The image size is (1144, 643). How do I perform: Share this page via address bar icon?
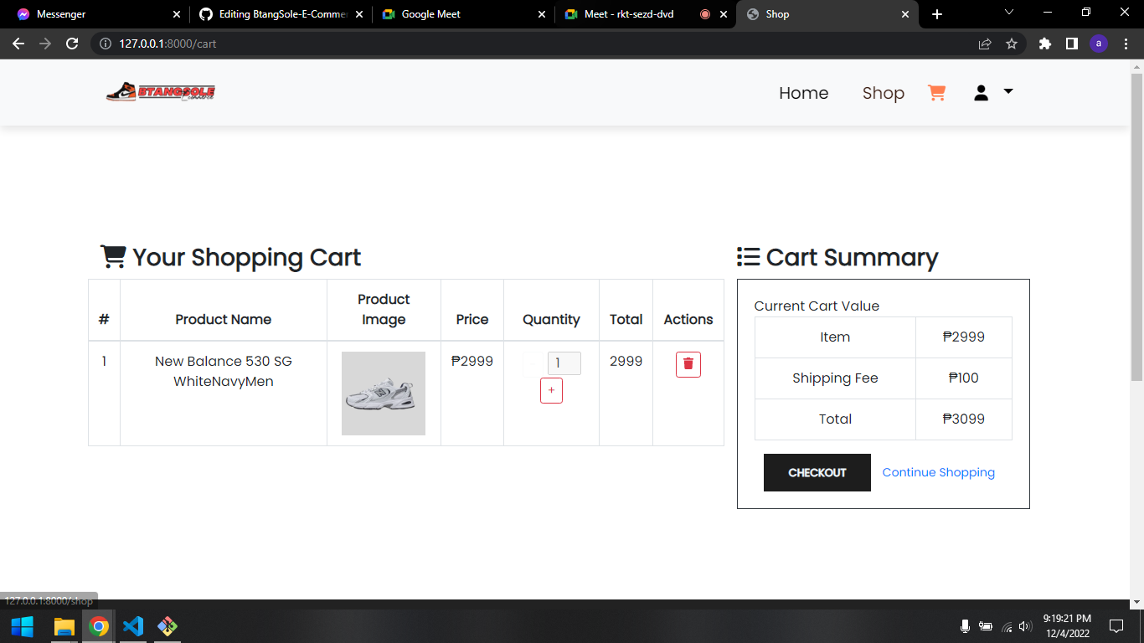pyautogui.click(x=985, y=44)
